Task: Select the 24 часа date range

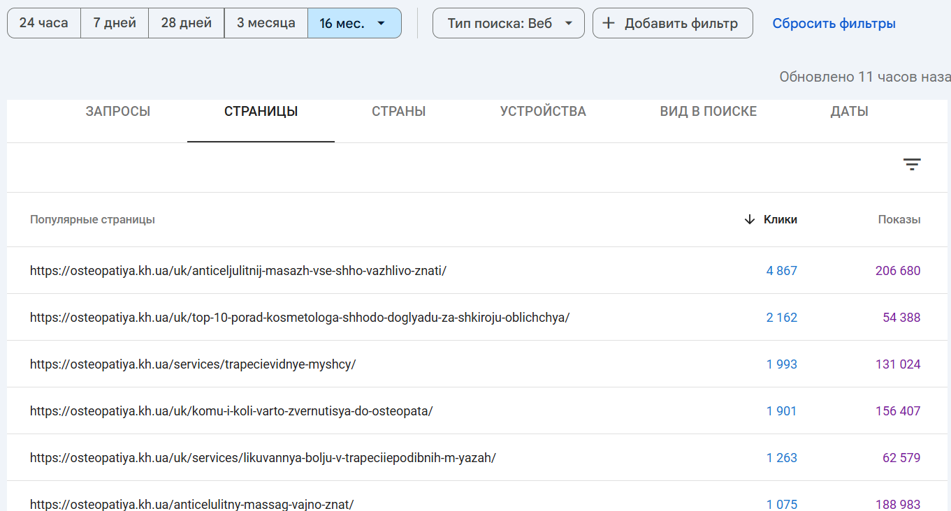Action: tap(44, 23)
